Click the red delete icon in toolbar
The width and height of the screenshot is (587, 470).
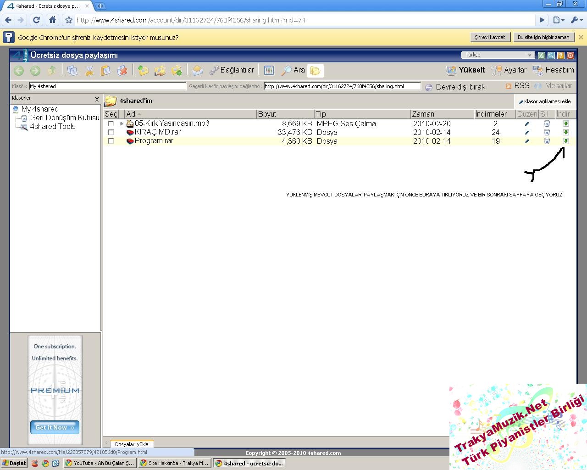tap(122, 70)
